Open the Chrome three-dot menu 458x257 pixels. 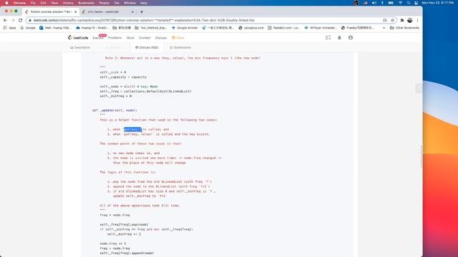417,20
